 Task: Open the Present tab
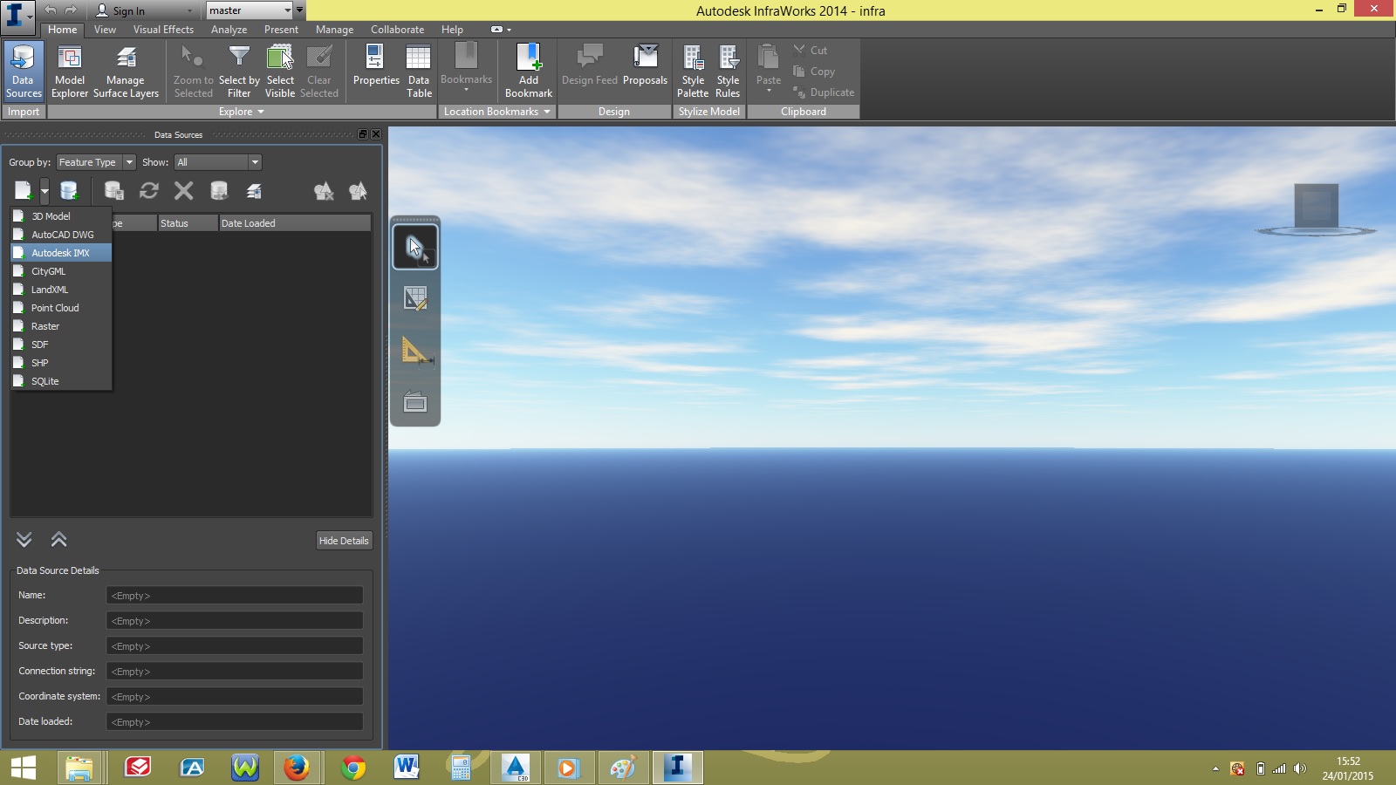pos(281,30)
